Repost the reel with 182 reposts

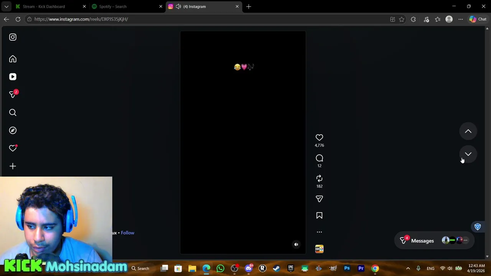(319, 178)
